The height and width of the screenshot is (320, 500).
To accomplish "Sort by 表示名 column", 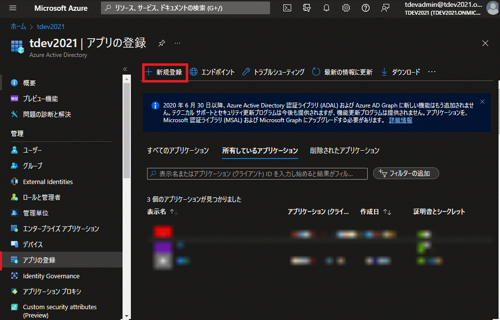I will coord(163,212).
